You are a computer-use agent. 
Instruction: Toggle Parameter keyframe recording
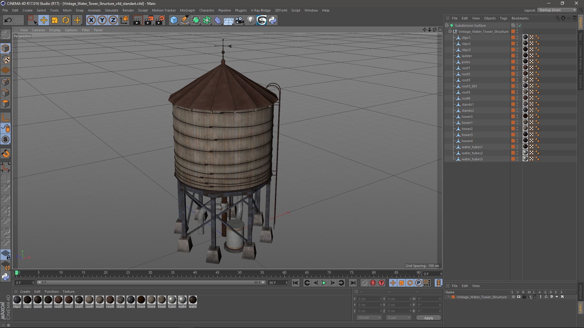pos(419,283)
